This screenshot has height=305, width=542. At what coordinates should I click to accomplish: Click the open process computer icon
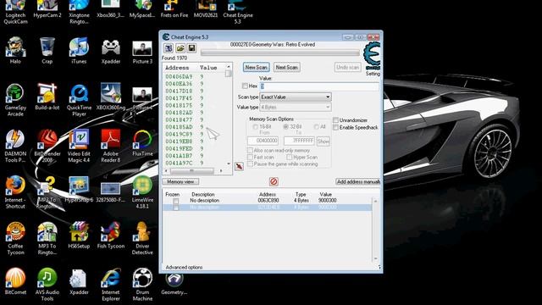point(169,48)
